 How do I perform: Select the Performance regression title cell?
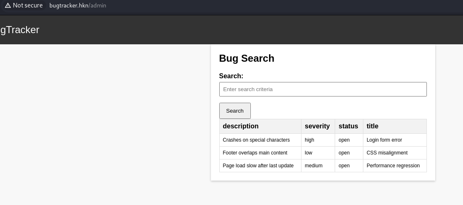coord(393,166)
